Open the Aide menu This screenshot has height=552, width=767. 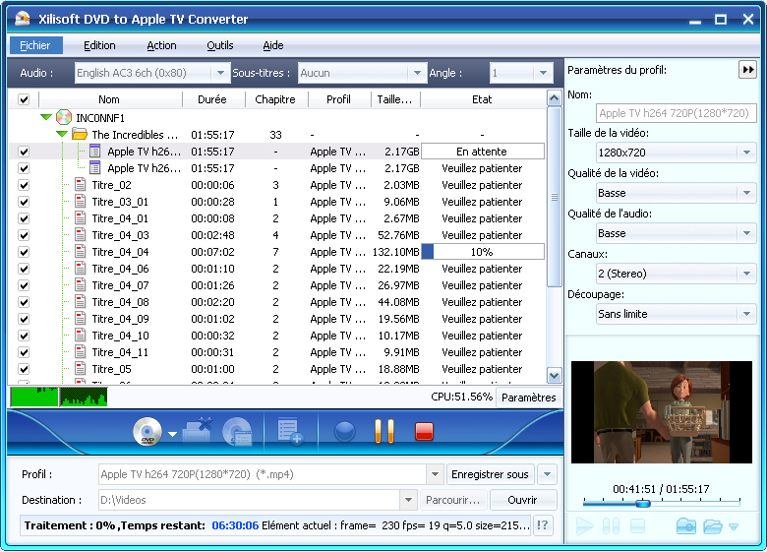273,45
